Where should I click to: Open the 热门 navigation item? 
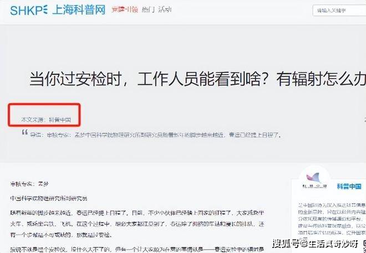tap(148, 10)
